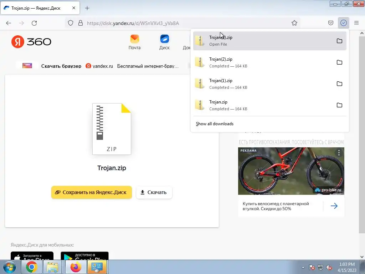Open the network tray icon
365x274 pixels.
[x=320, y=268]
